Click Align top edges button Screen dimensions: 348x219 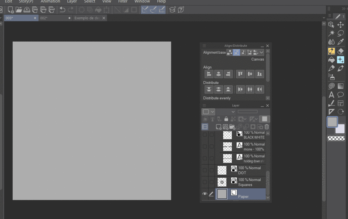coord(240,74)
